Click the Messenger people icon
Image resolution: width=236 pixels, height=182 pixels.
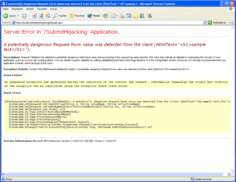pyautogui.click(x=149, y=16)
